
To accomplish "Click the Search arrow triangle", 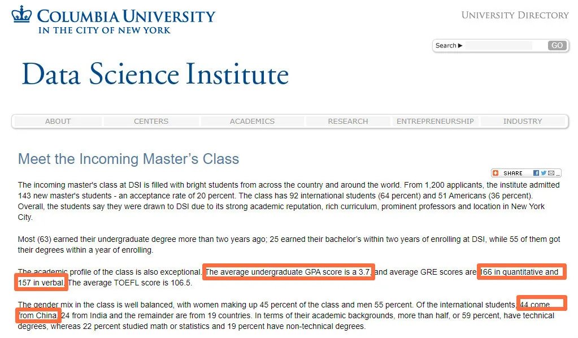I will tap(460, 46).
